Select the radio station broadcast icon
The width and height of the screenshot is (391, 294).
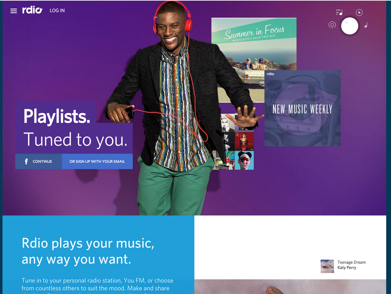332,25
